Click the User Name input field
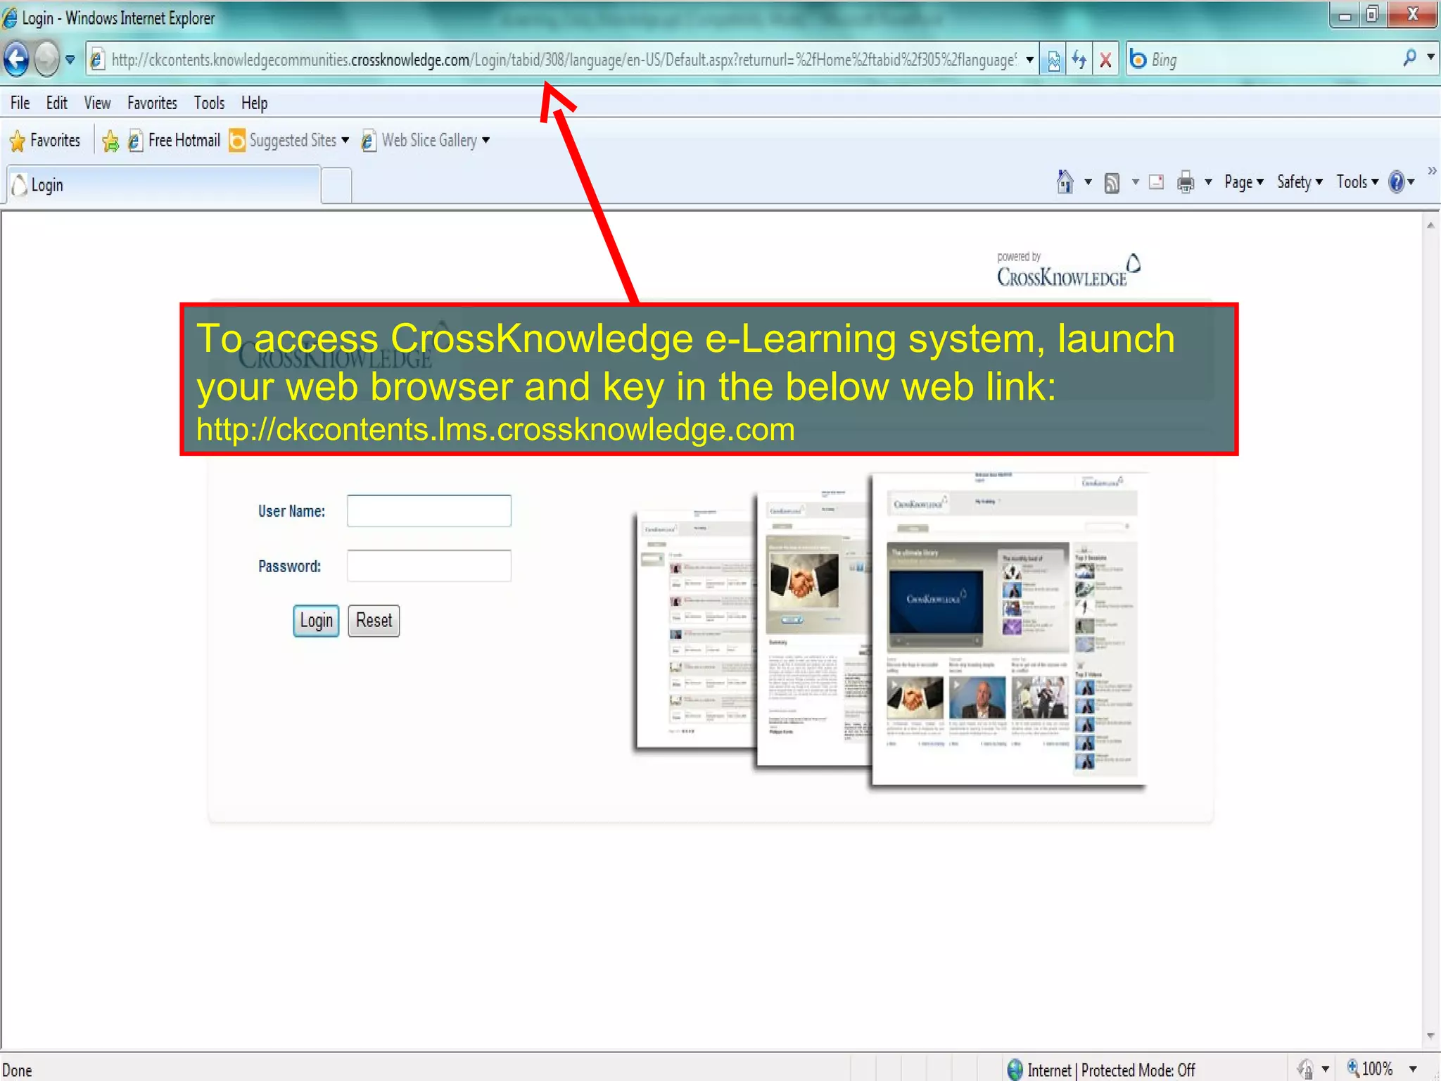The image size is (1441, 1081). click(x=429, y=511)
